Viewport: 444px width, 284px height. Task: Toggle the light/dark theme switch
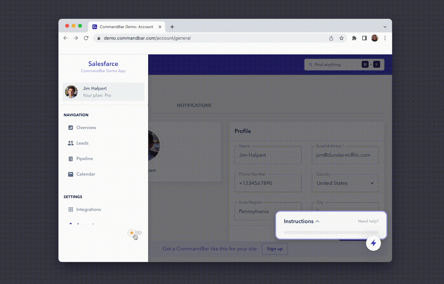pyautogui.click(x=135, y=233)
